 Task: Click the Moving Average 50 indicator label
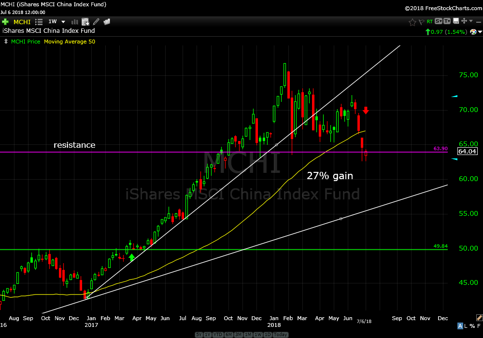70,42
